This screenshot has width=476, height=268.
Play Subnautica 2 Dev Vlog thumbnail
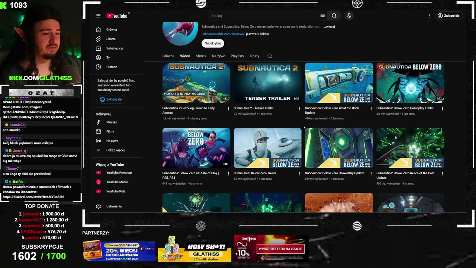pyautogui.click(x=196, y=83)
